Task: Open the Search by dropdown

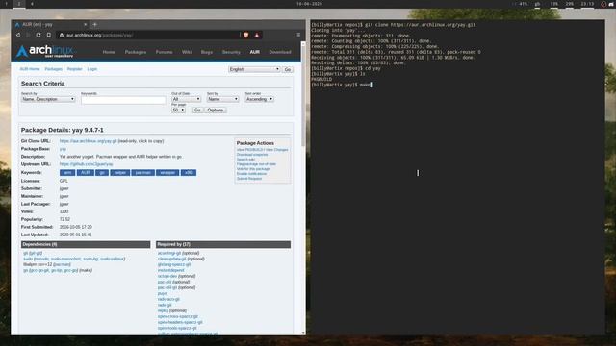Action: click(x=48, y=99)
